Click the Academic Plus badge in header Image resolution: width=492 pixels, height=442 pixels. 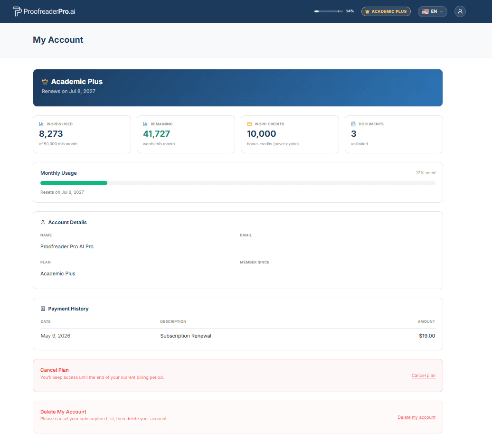pyautogui.click(x=386, y=11)
